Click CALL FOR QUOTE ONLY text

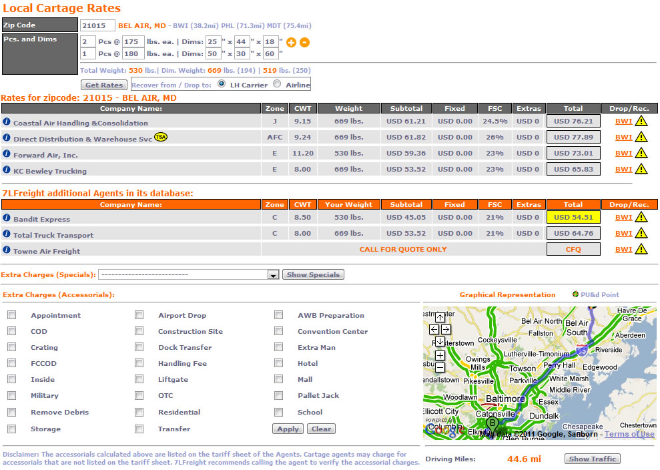click(403, 249)
